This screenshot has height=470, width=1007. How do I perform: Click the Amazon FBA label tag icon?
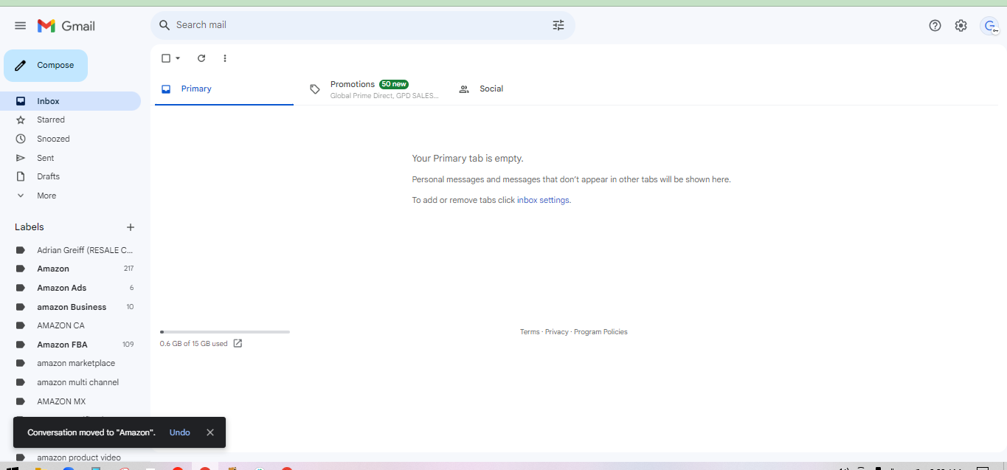tap(21, 345)
